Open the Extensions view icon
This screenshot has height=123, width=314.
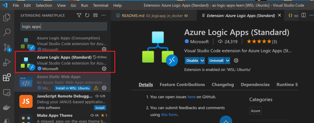[x=7, y=77]
